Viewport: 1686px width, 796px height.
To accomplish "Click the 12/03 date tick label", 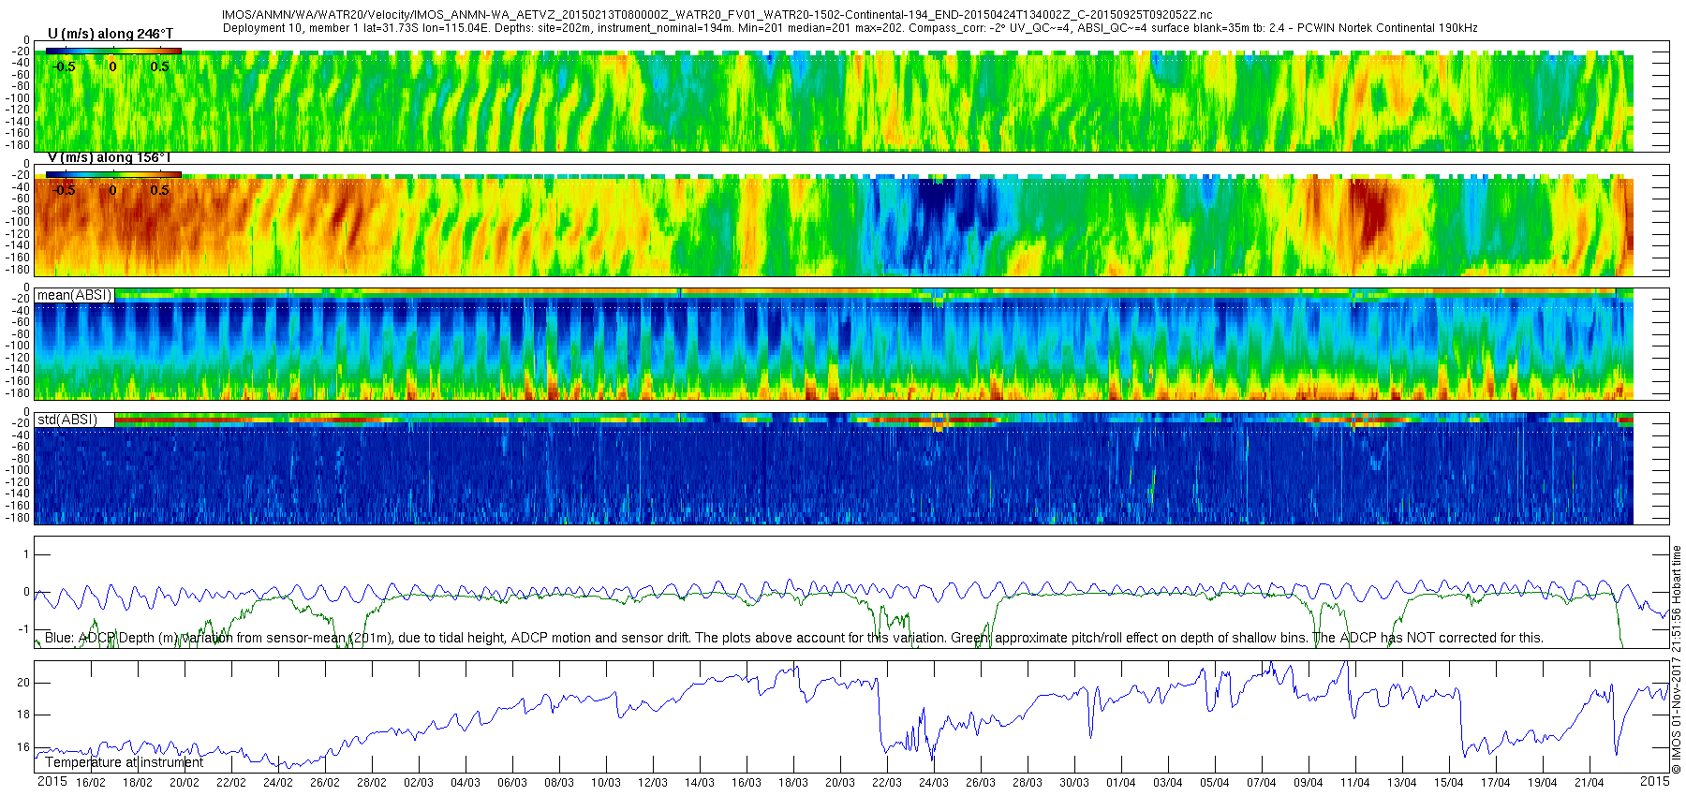I will pyautogui.click(x=653, y=783).
